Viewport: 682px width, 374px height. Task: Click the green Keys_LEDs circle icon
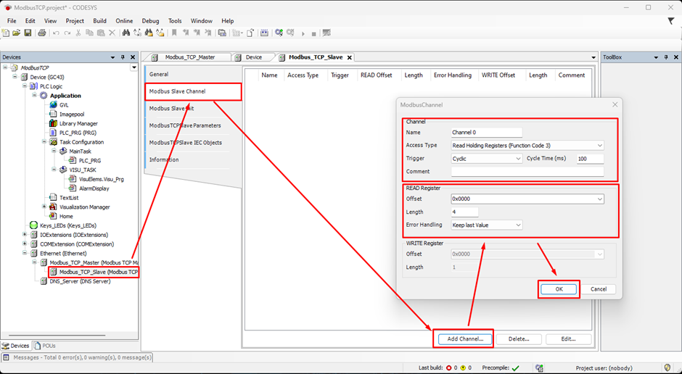click(x=33, y=225)
